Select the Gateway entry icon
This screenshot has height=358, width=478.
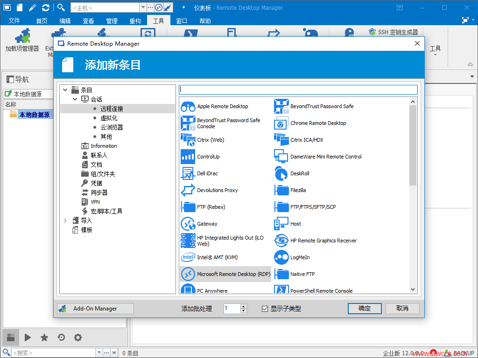188,224
